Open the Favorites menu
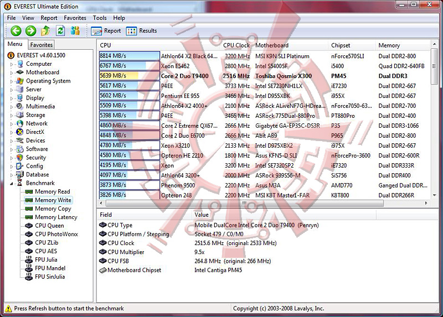Viewport: 443px width, 317px height. coord(75,18)
